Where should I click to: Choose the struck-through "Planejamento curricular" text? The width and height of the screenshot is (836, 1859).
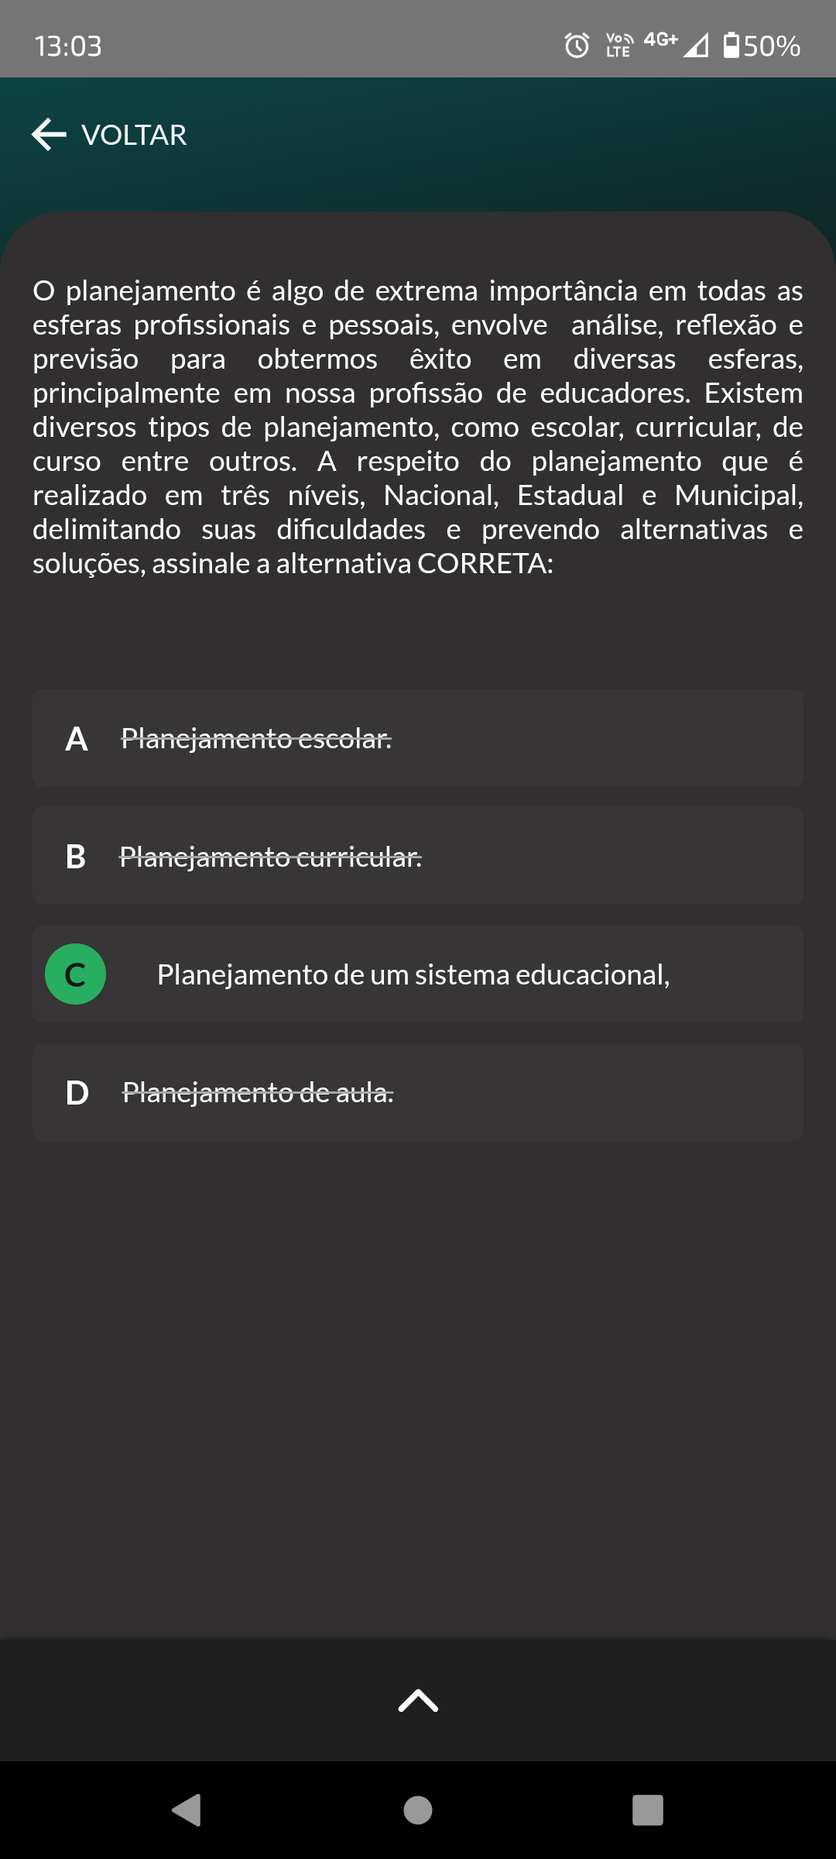coord(270,857)
